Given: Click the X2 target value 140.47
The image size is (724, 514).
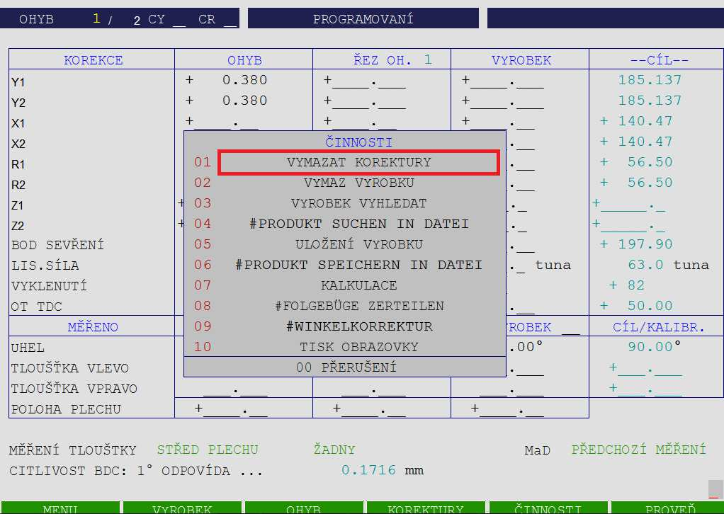Looking at the screenshot, I should [x=636, y=142].
